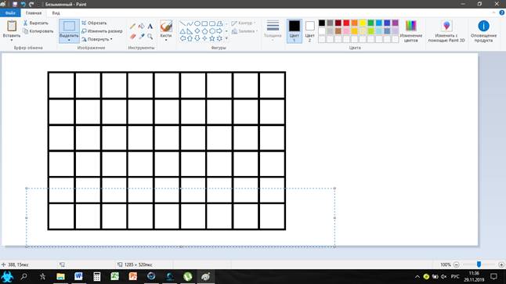This screenshot has width=506, height=284.
Task: Choose the Triangle shape
Action: tap(183, 31)
